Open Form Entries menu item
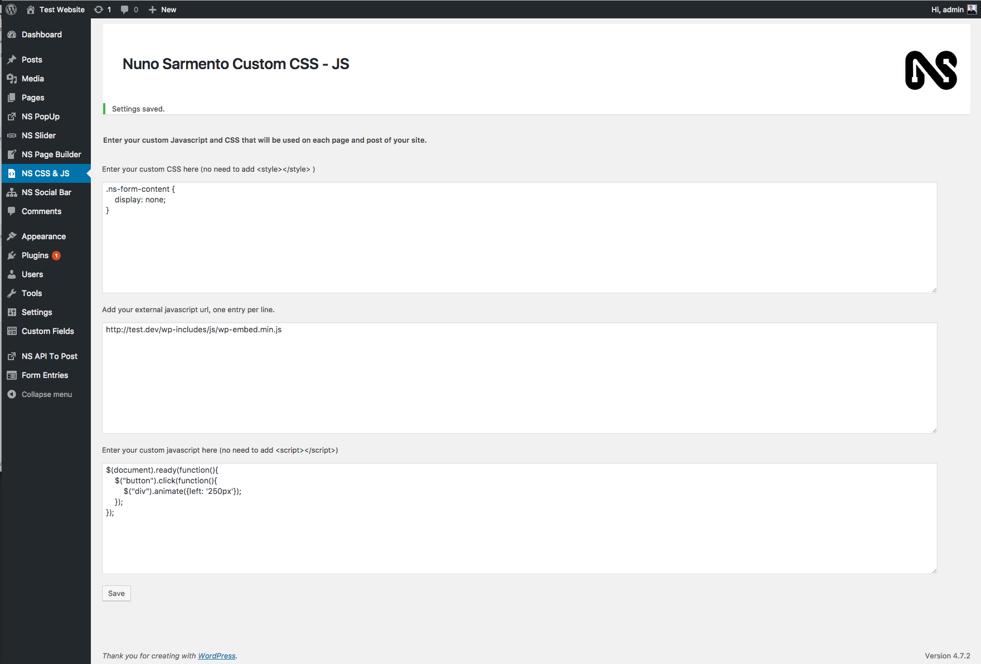The width and height of the screenshot is (981, 664). (45, 375)
